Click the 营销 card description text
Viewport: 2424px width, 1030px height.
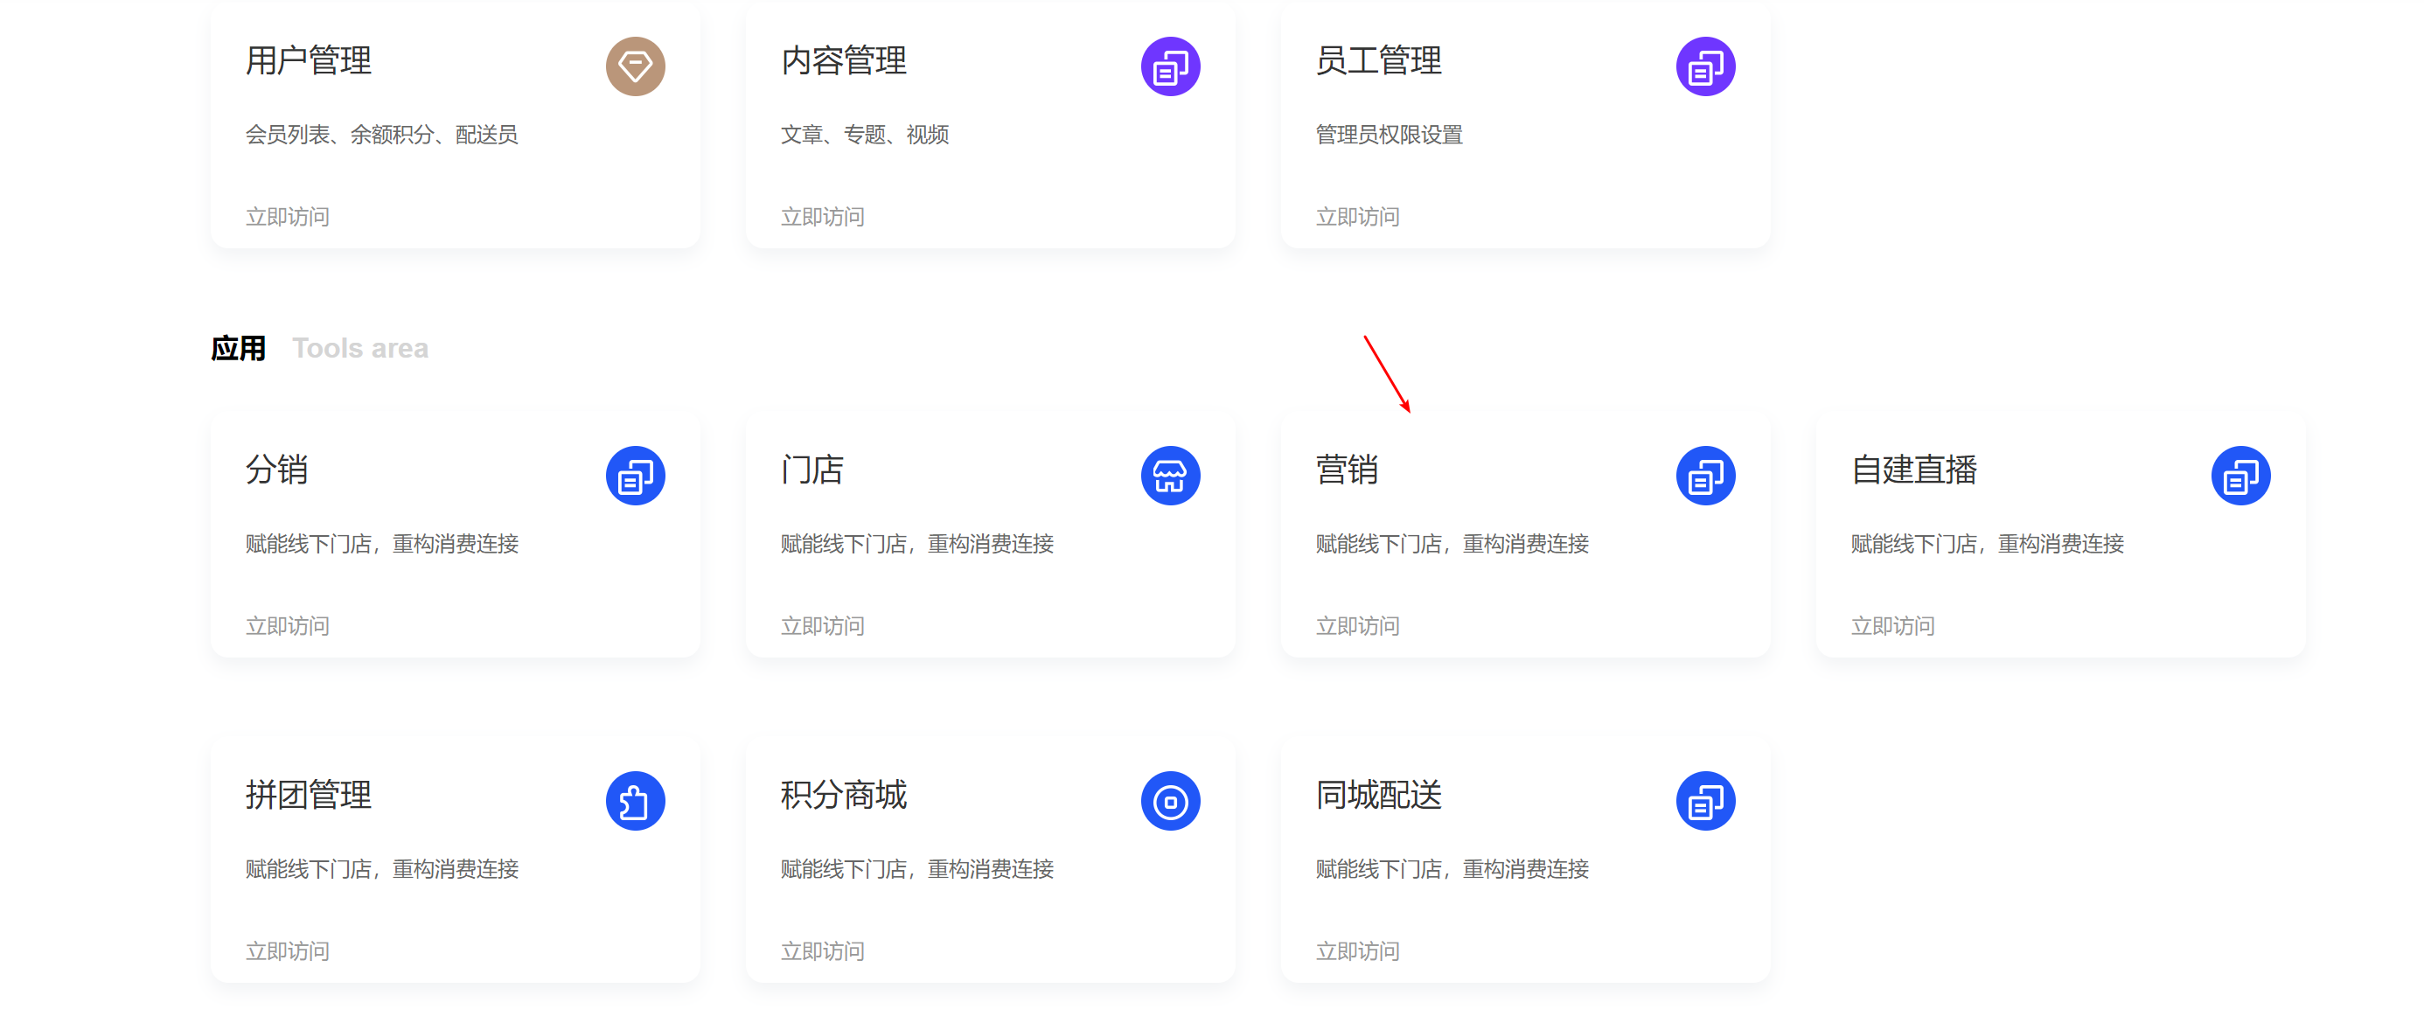coord(1452,545)
